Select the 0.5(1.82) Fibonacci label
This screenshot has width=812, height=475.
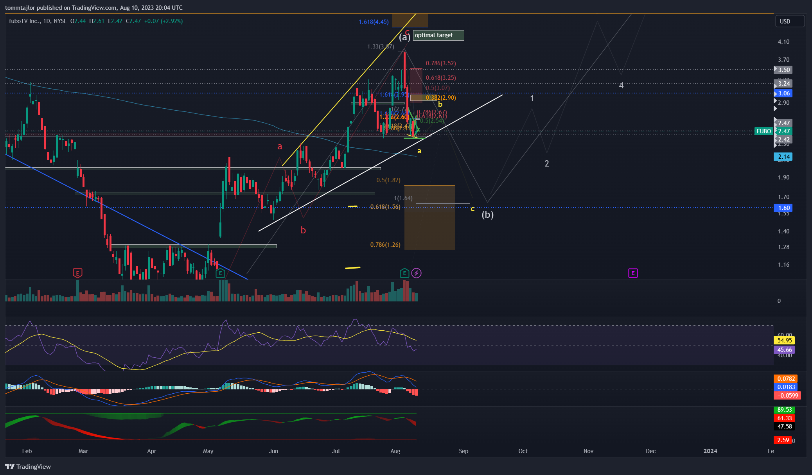tap(388, 180)
